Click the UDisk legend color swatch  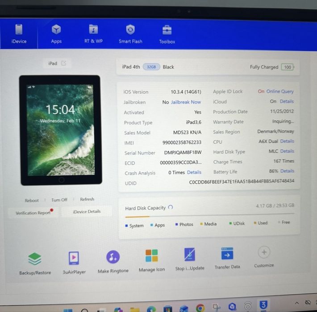(230, 223)
